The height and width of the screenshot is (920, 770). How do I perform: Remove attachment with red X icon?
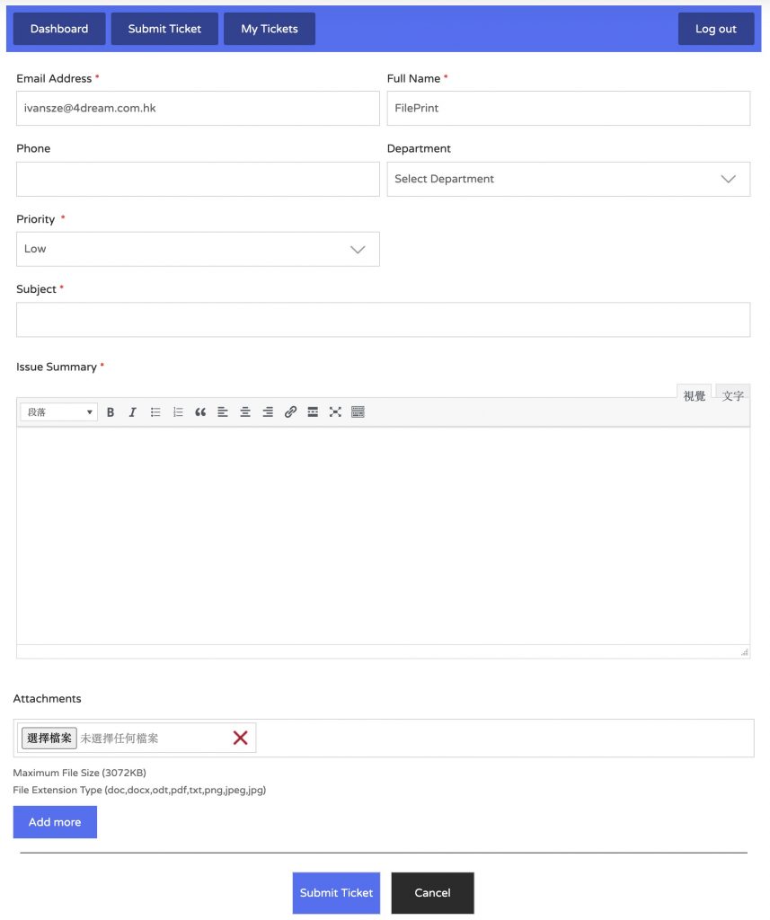point(240,738)
